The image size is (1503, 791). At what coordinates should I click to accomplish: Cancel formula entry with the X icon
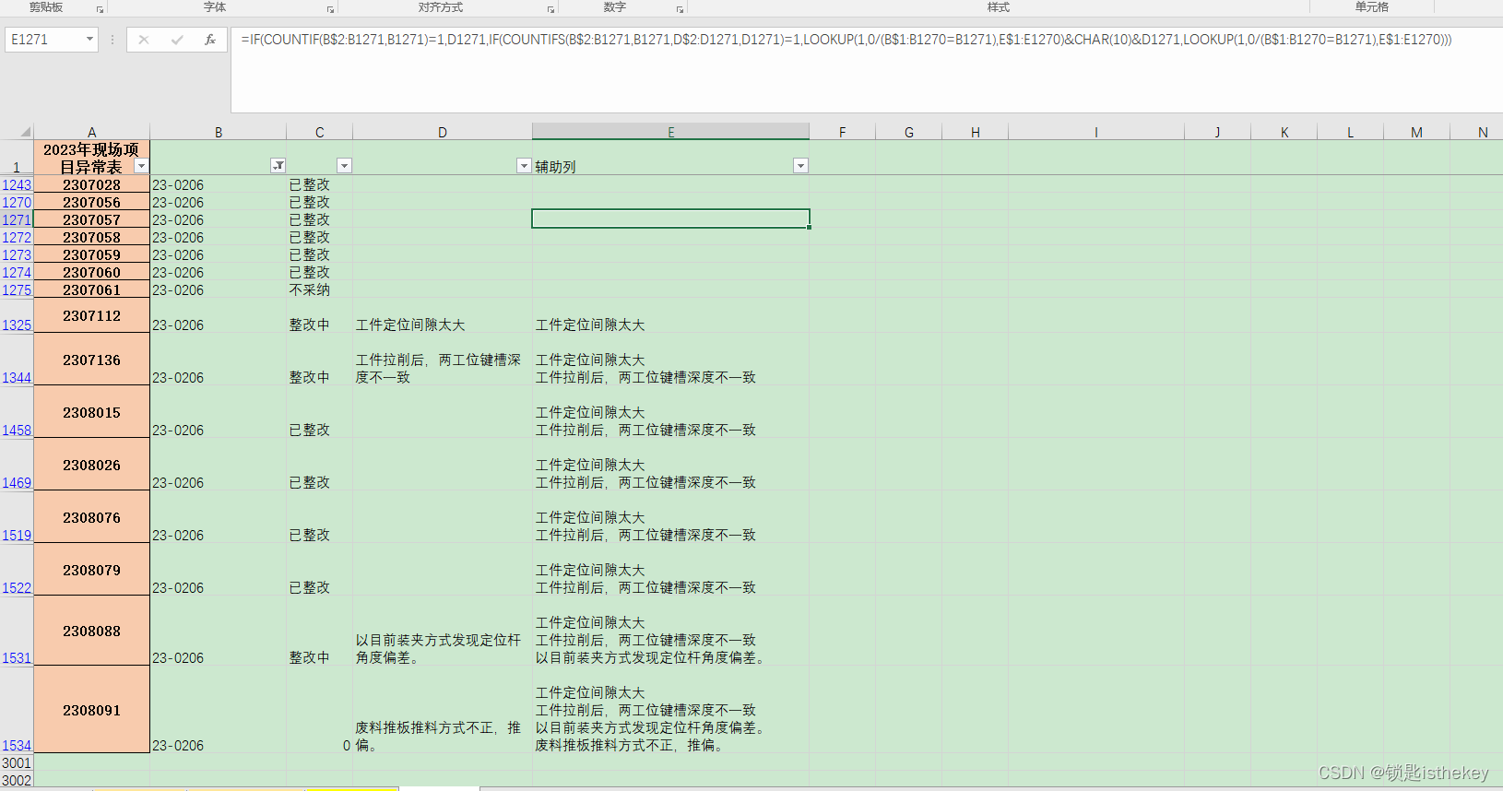144,40
